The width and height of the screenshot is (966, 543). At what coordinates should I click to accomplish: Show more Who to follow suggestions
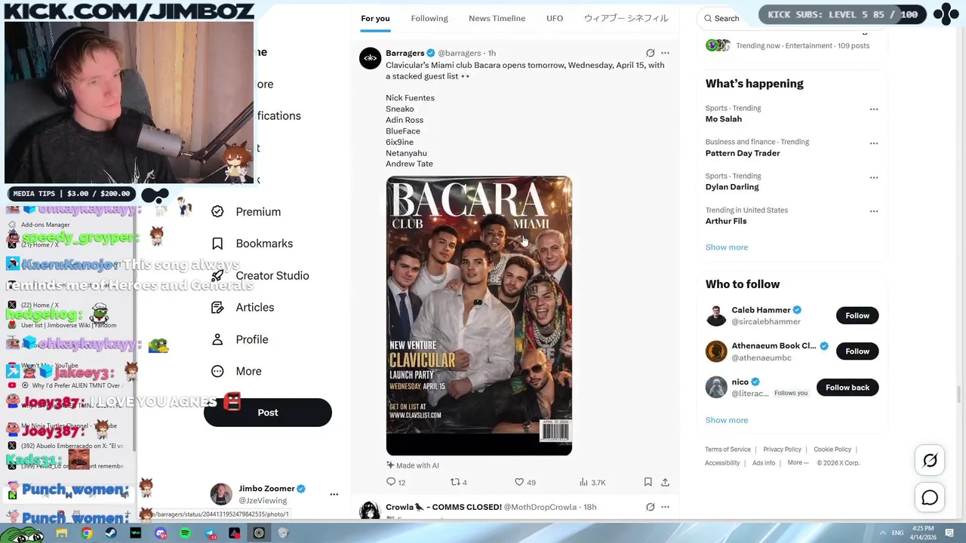[x=727, y=420]
